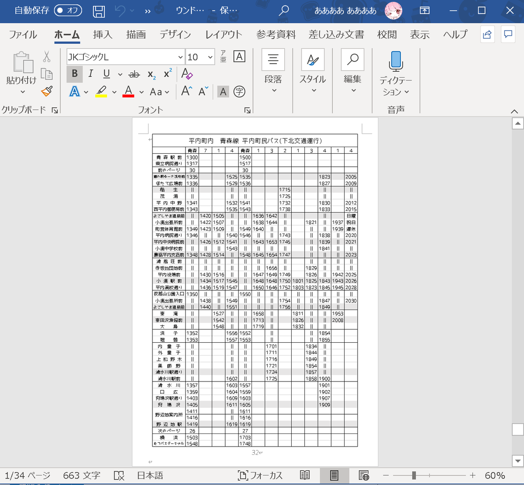Click the Share icon button

pos(487,34)
